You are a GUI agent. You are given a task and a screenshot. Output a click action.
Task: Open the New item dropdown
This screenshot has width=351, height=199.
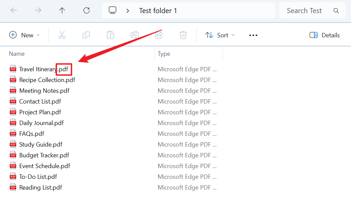click(24, 35)
